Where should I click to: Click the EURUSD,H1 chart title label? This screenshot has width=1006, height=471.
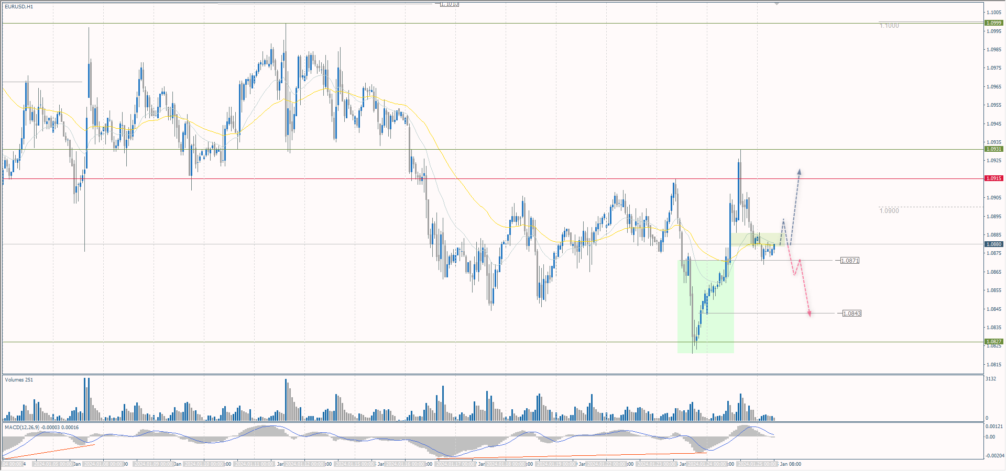click(x=19, y=7)
